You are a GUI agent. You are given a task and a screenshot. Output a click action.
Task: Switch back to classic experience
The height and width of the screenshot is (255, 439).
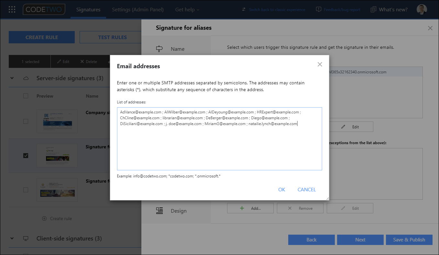[273, 10]
